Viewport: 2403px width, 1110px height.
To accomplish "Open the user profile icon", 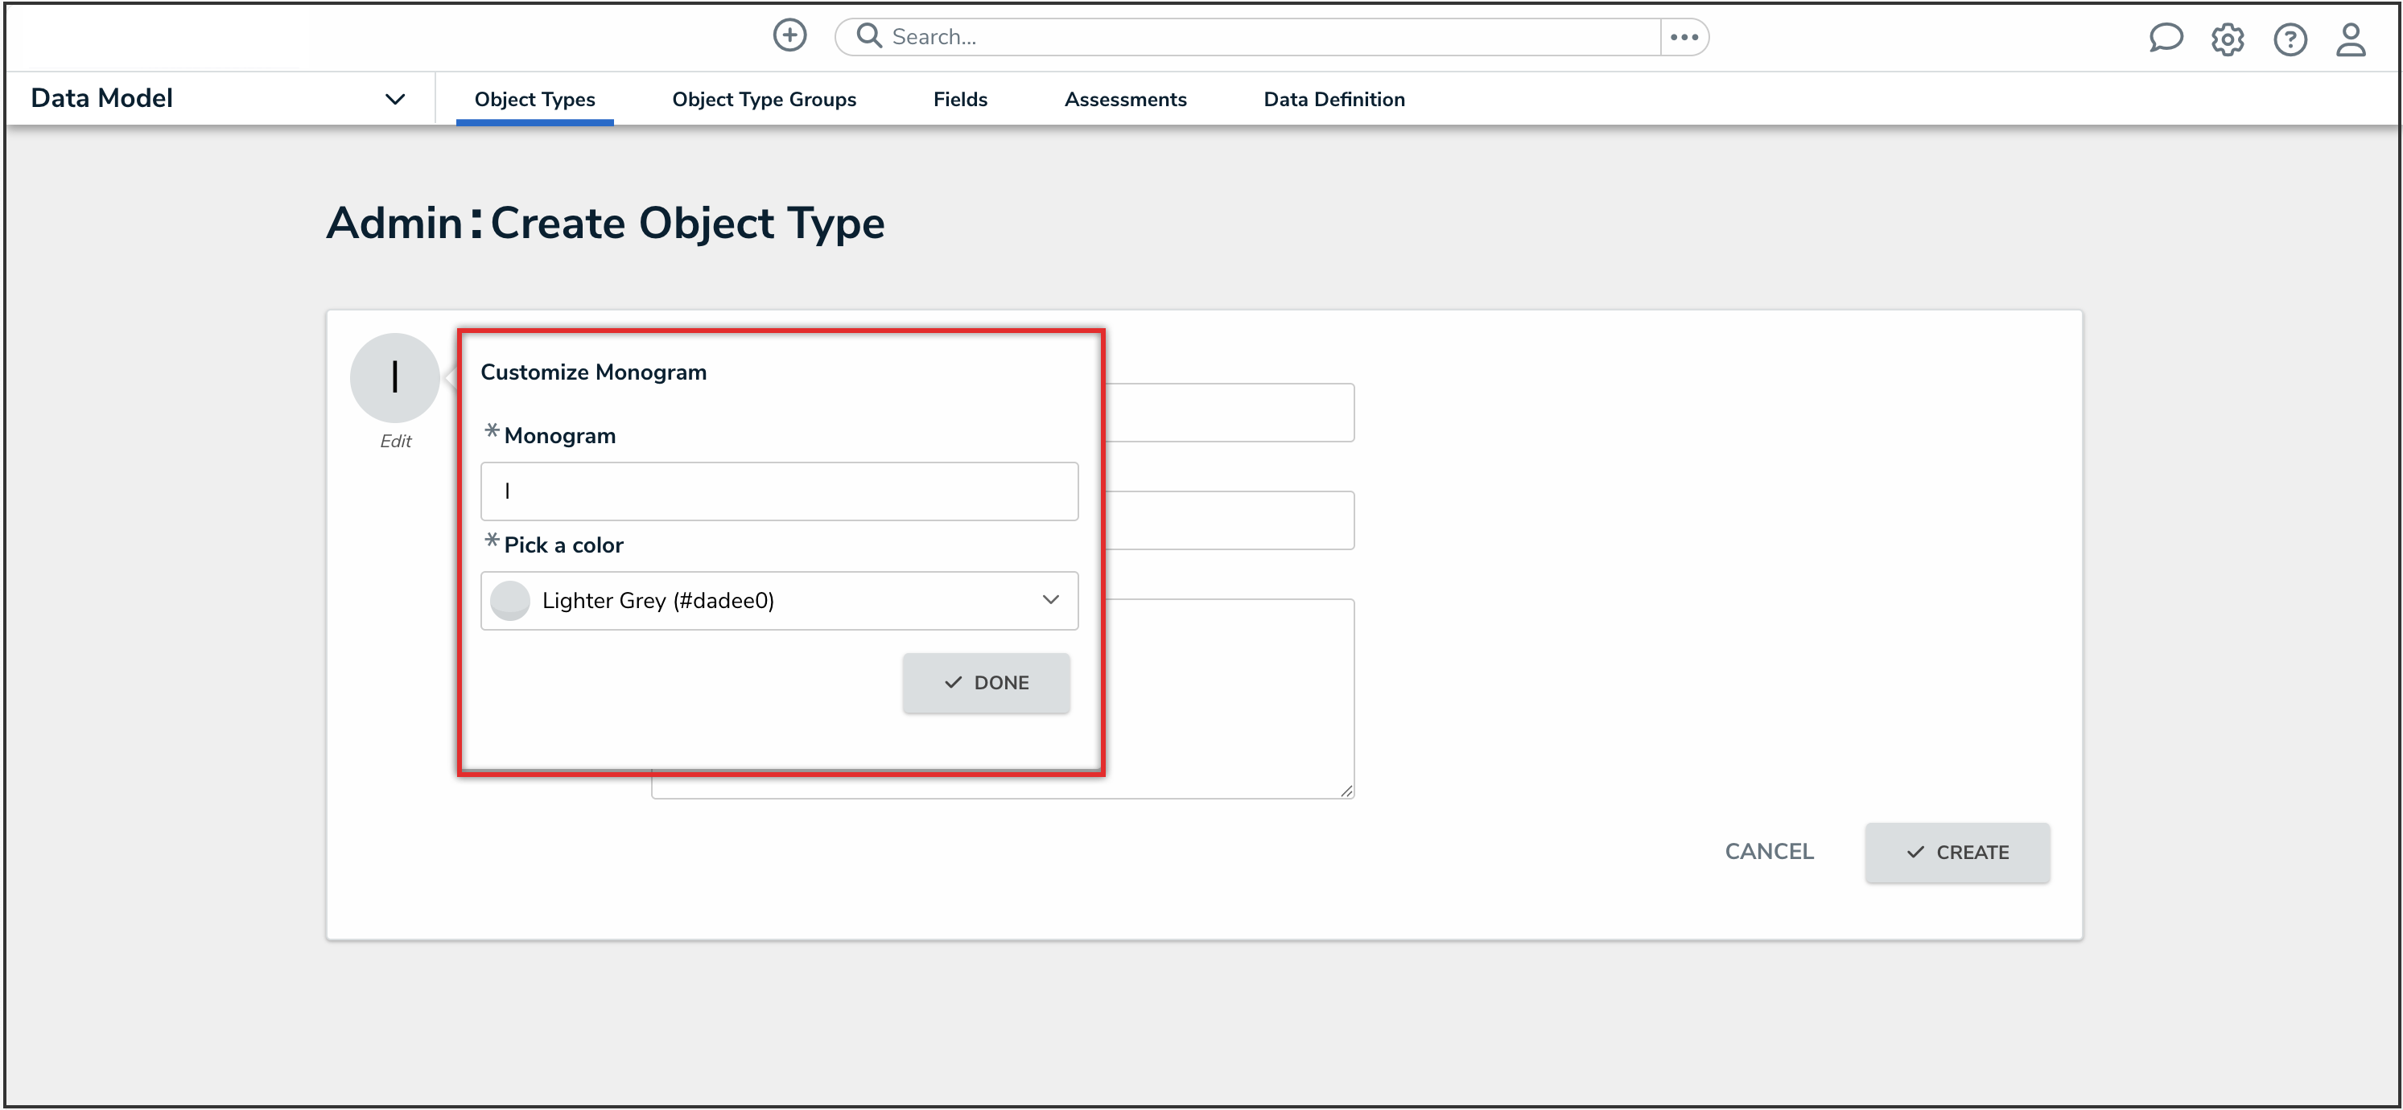I will click(x=2350, y=39).
